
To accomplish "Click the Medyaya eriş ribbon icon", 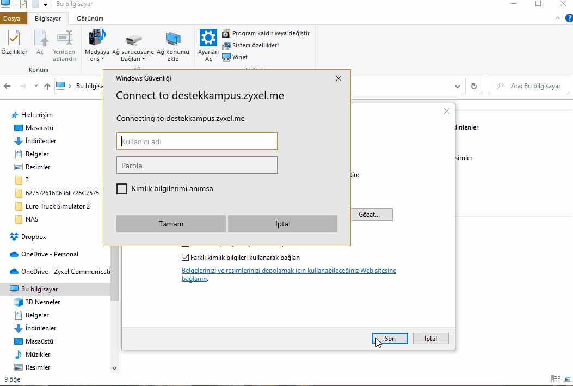I will [97, 38].
